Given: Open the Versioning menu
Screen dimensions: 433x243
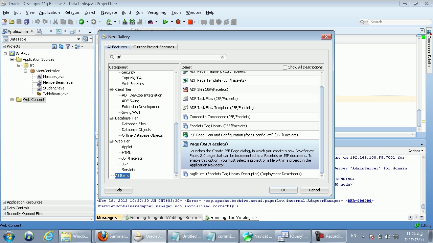Looking at the screenshot, I should tap(157, 12).
